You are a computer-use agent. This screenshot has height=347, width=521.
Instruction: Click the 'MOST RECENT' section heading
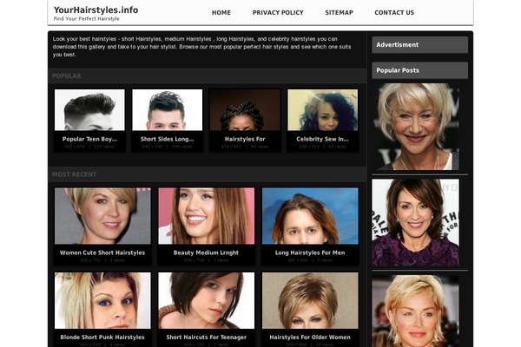75,174
